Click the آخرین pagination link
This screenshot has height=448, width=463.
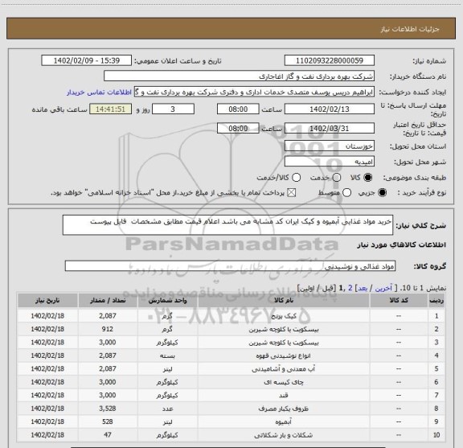[x=383, y=288]
